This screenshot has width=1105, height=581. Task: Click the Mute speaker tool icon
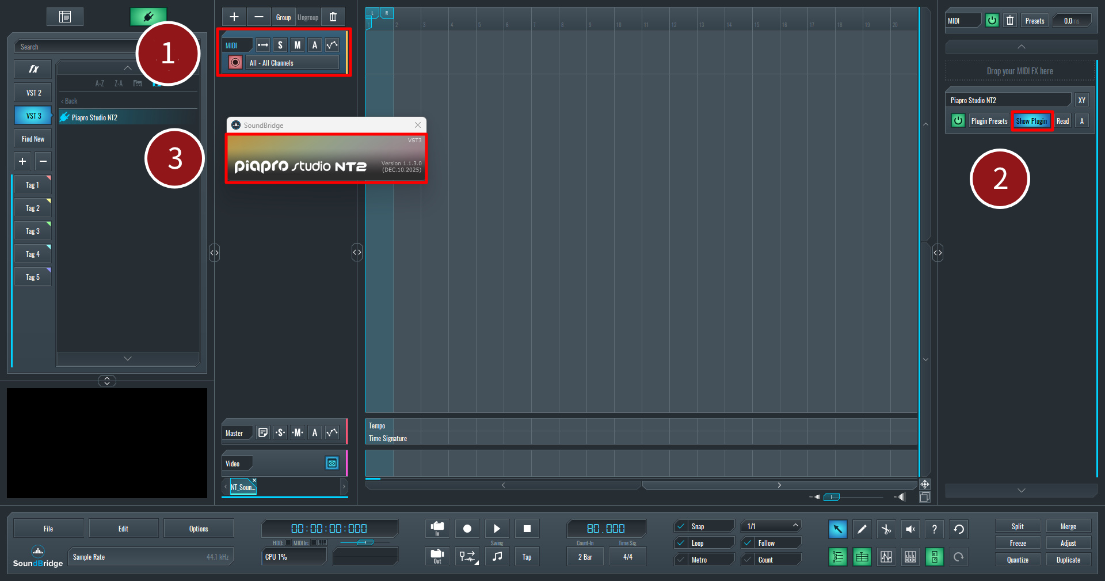coord(910,529)
